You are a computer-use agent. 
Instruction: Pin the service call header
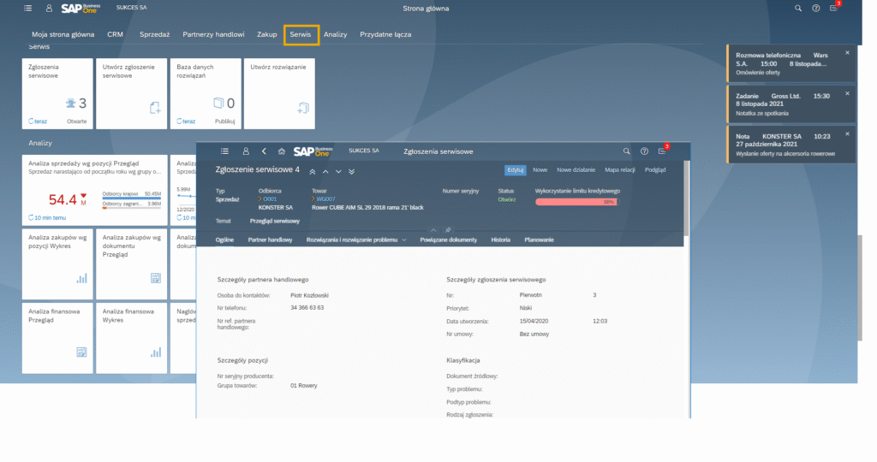coord(447,229)
